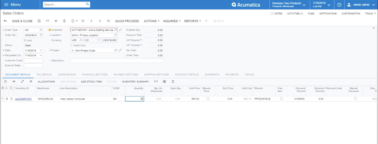Open the Reports dropdown
This screenshot has width=378, height=144.
[192, 21]
